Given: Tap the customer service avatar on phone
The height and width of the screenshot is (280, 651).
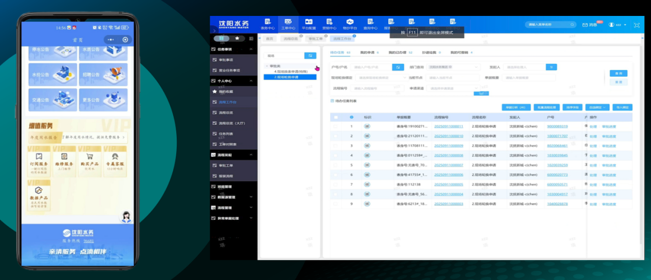Looking at the screenshot, I should [x=126, y=217].
